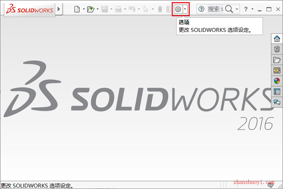The image size is (283, 189).
Task: Click the File Properties icon
Action: tap(169, 9)
